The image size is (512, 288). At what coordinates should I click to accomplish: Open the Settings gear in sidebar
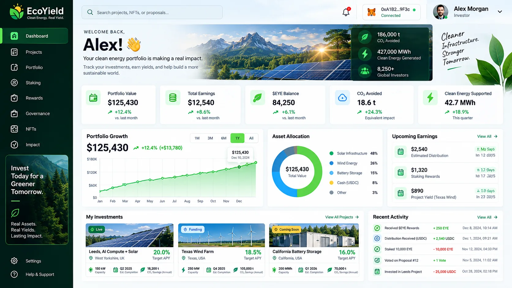point(14,261)
